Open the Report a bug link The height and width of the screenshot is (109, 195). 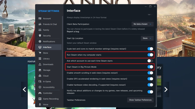click(x=73, y=31)
